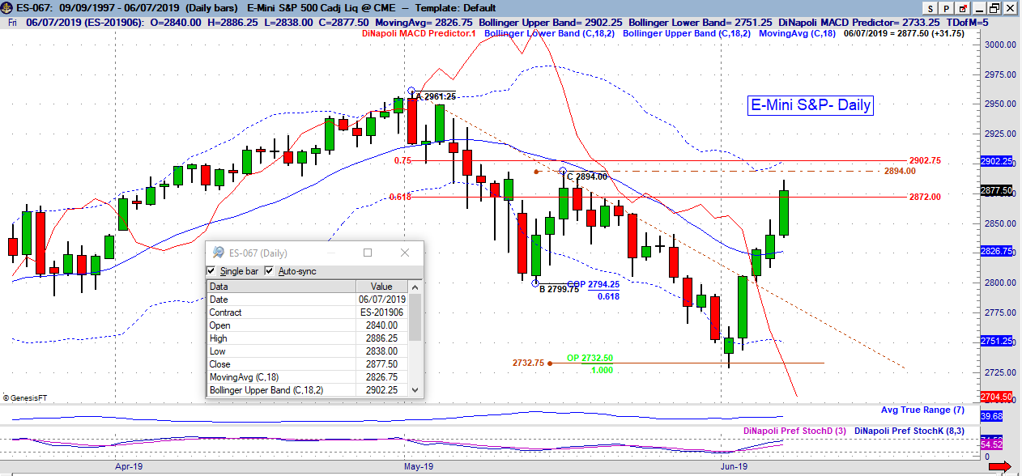1022x476 pixels.
Task: Maximize the ES-067 (Daily) data window
Action: (x=368, y=253)
